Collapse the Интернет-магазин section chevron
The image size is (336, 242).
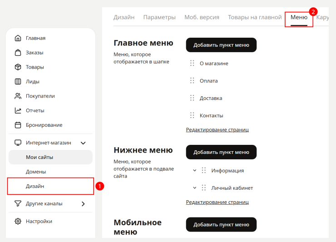83,143
